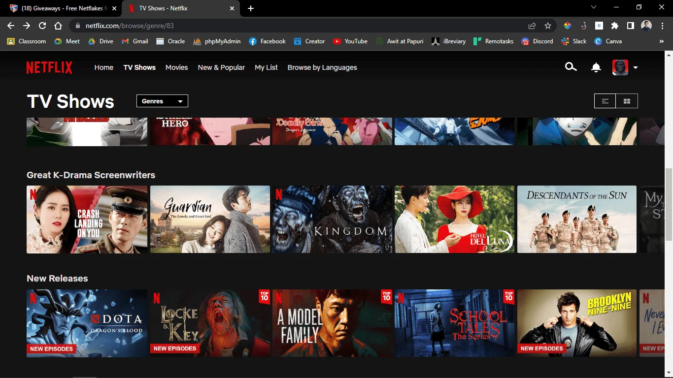This screenshot has height=378, width=673.
Task: Switch to the Giveaways browser tab
Action: (x=59, y=8)
